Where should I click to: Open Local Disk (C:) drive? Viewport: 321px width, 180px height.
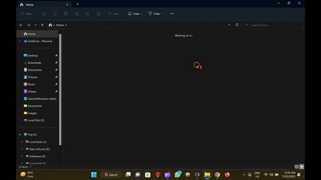[38, 142]
